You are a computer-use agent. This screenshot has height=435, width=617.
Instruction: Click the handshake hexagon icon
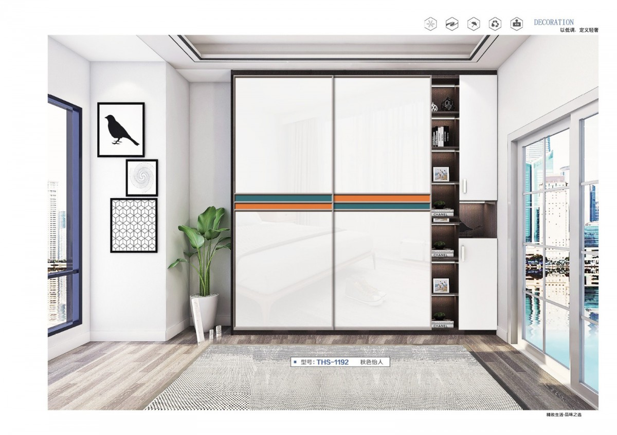451,24
